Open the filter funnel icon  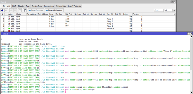25,11
